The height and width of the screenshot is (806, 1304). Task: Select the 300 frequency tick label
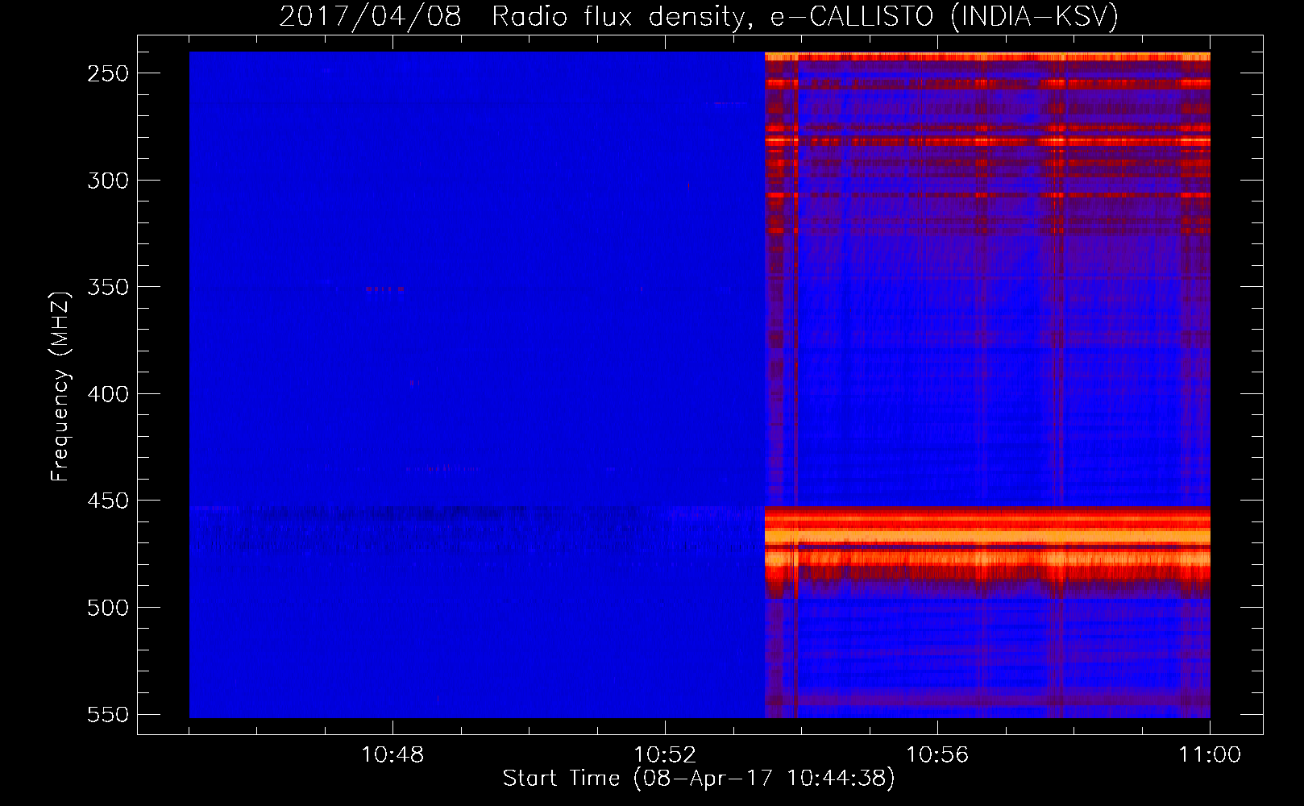108,181
